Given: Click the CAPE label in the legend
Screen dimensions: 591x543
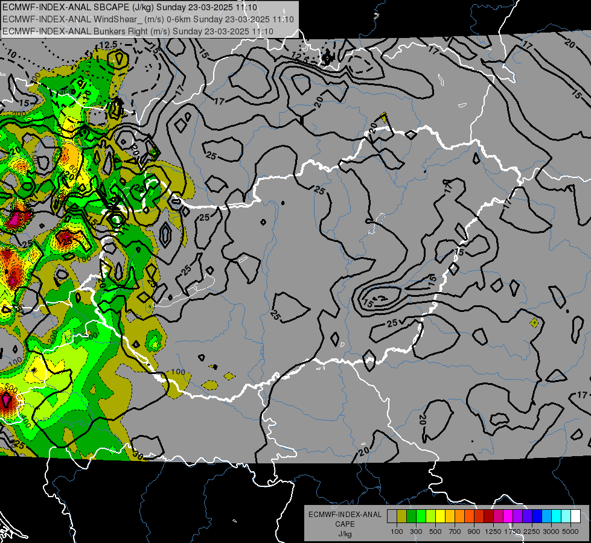Looking at the screenshot, I should [345, 524].
